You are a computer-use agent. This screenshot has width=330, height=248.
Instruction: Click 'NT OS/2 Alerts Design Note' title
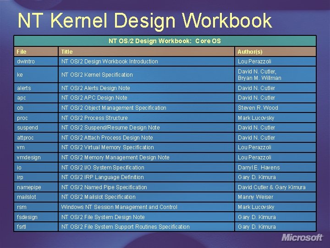(95, 88)
